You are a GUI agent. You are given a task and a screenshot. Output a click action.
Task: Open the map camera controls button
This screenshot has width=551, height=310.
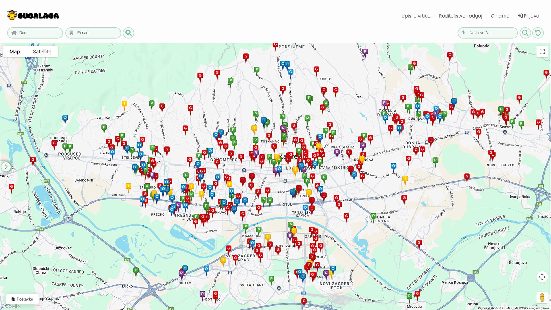pos(542,277)
